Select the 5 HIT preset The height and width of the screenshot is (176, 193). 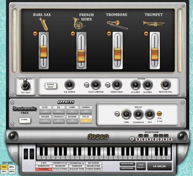coord(44,163)
